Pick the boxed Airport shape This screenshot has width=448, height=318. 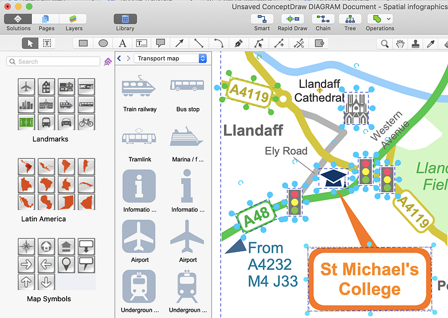pos(139,236)
